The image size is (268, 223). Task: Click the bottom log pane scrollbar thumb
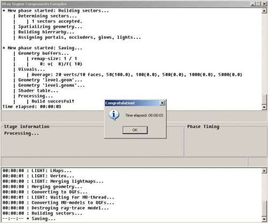264,209
